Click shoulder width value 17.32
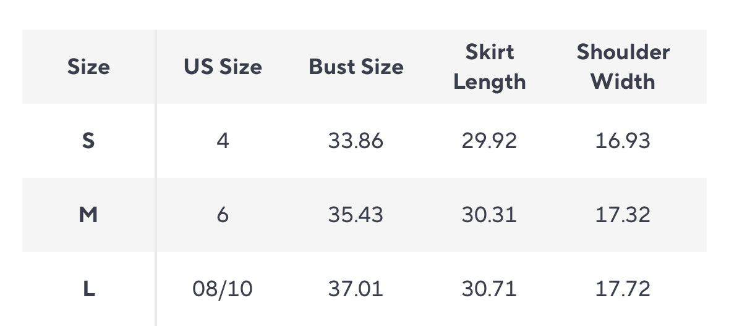This screenshot has width=729, height=332. point(623,215)
